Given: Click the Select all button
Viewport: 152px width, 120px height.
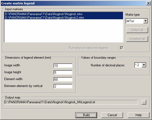Looking at the screenshot, I should [x=137, y=30].
